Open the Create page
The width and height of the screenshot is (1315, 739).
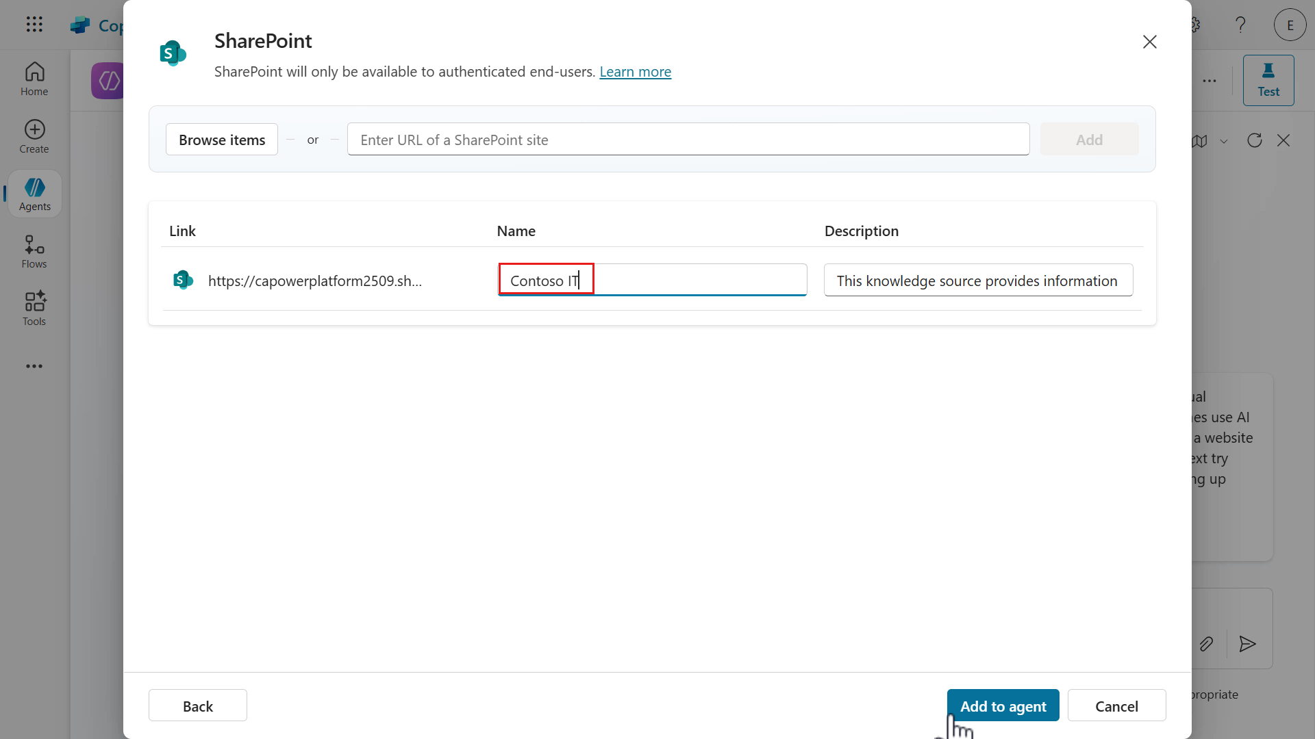pos(34,135)
